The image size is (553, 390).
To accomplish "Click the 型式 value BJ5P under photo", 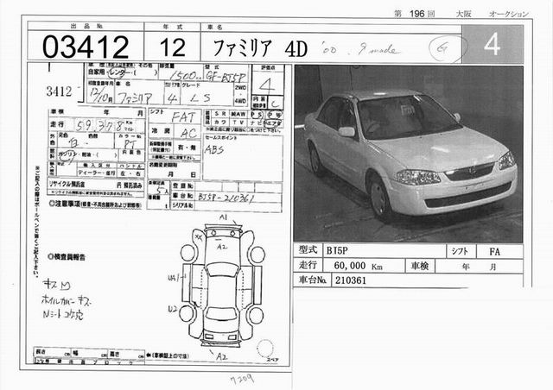I will click(x=337, y=251).
